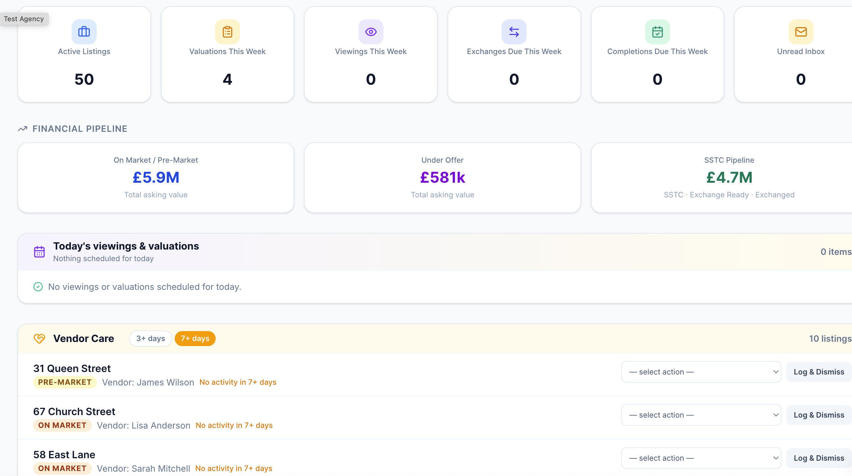Screen dimensions: 852x476
Task: Click the Completions Due This Week calendar icon
Action: point(657,32)
